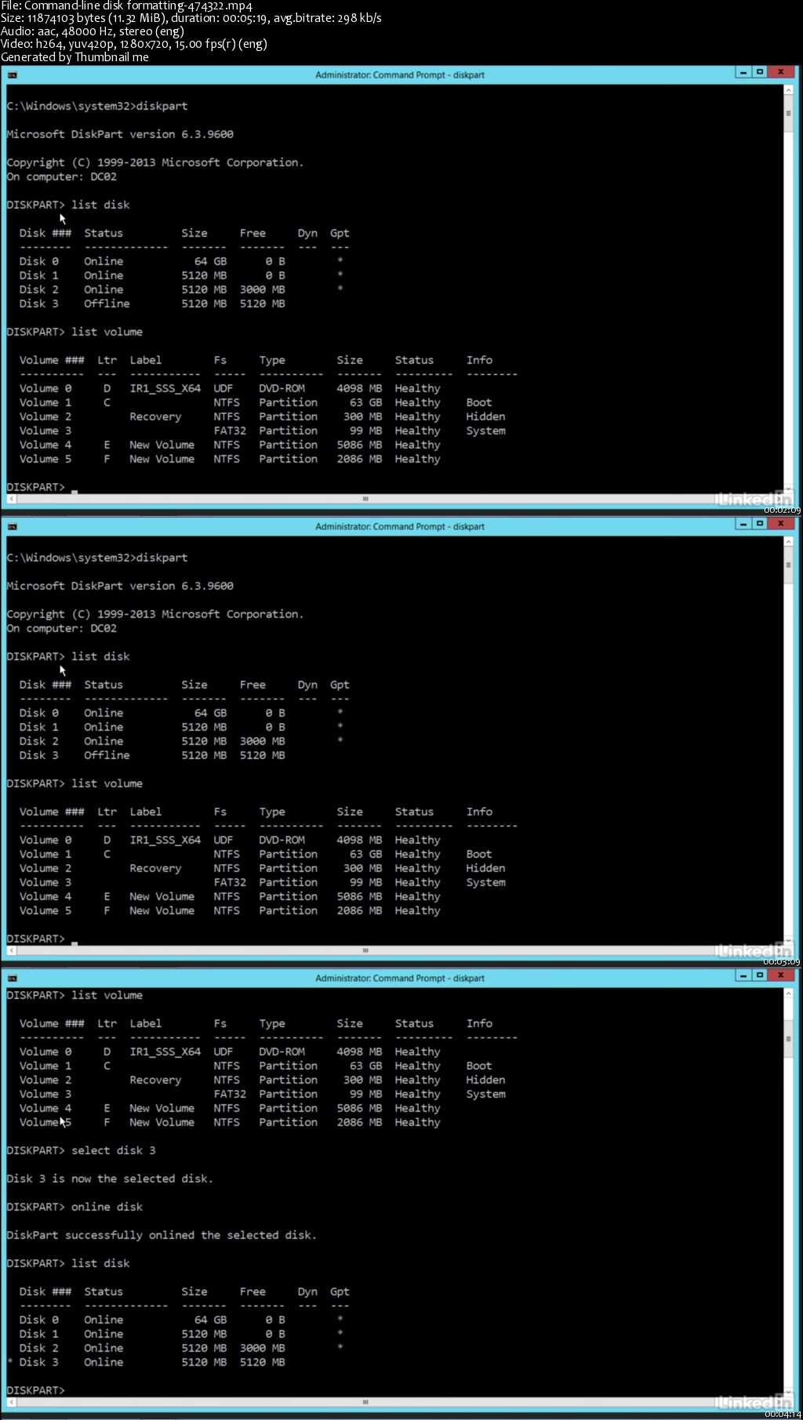Minimize the diskpart window in the 00:03:09 frame
The width and height of the screenshot is (803, 1420).
pyautogui.click(x=743, y=524)
